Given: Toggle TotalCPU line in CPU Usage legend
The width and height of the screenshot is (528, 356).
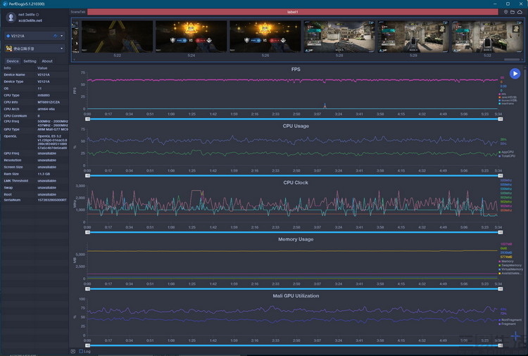Looking at the screenshot, I should [507, 155].
